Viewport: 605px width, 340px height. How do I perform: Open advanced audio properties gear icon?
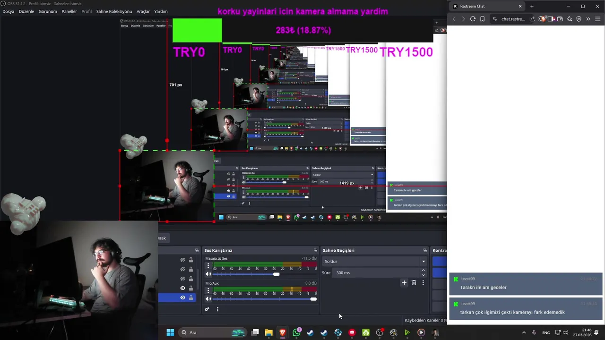(207, 309)
